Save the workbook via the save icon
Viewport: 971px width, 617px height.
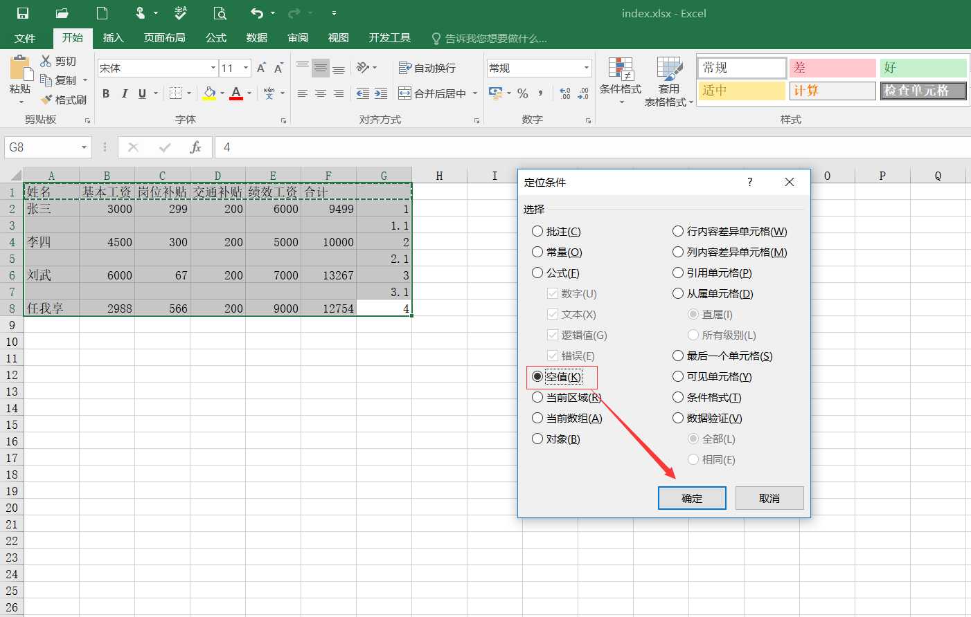tap(23, 13)
